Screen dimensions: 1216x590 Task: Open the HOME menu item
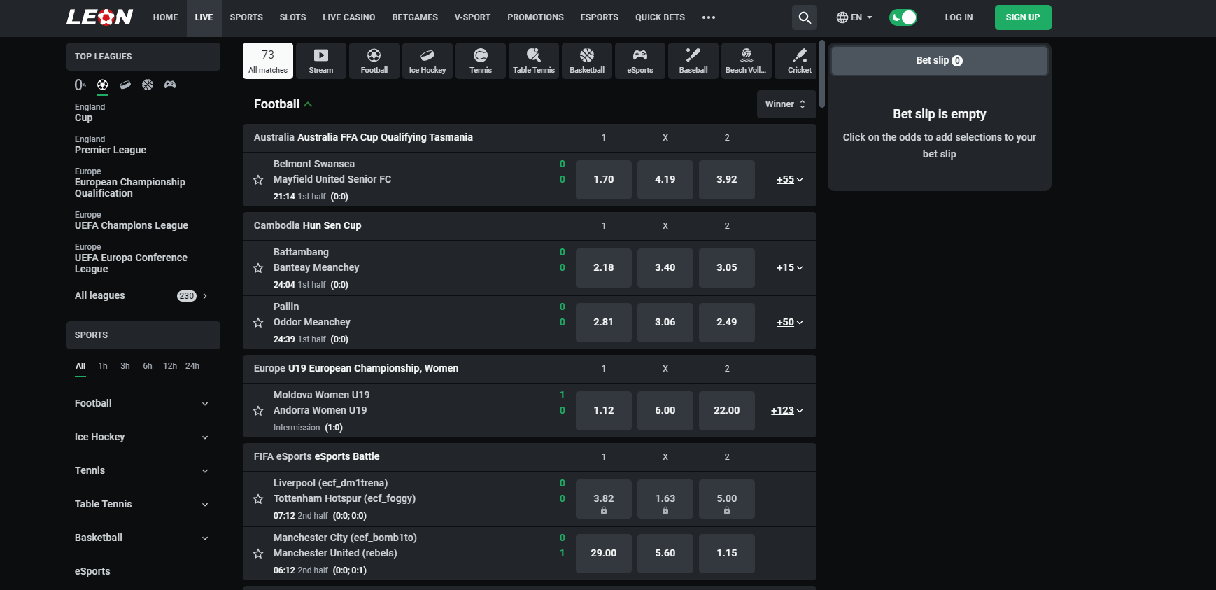165,17
